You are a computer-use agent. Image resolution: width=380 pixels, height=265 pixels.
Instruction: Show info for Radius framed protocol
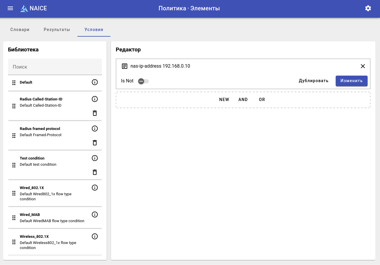pyautogui.click(x=95, y=129)
